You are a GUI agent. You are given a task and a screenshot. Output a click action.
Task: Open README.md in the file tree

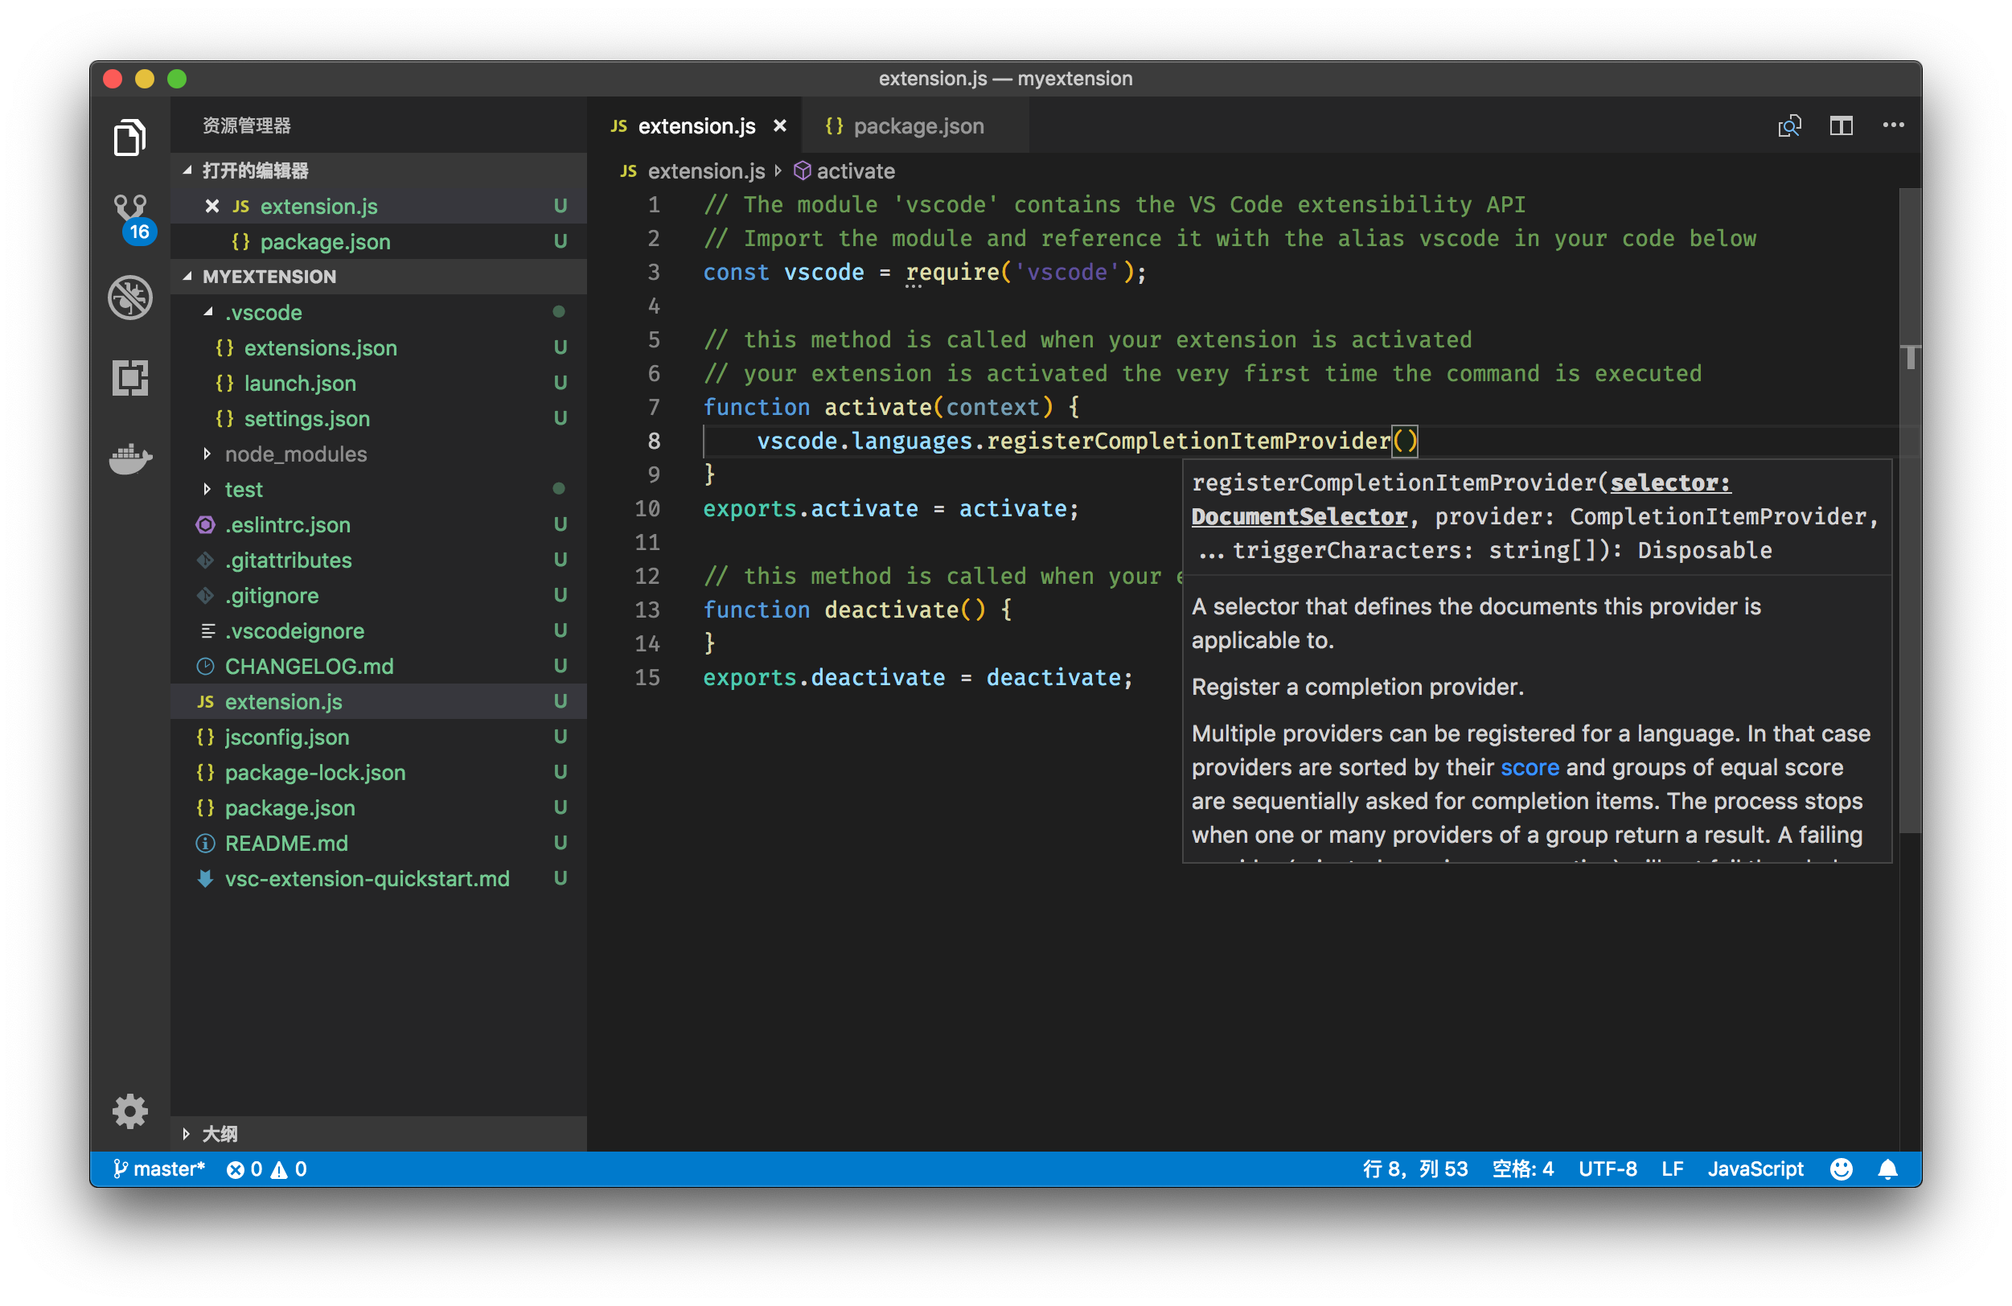click(x=285, y=843)
